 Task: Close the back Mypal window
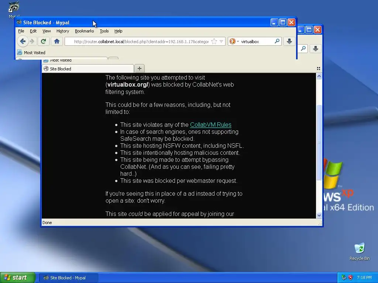click(x=318, y=29)
